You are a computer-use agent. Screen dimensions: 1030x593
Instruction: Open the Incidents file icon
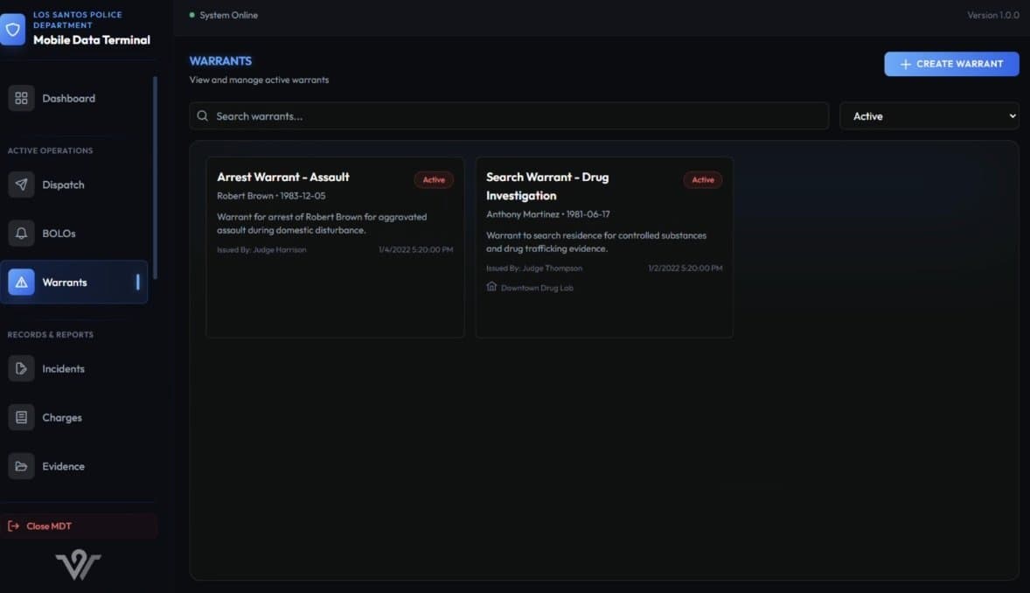[21, 369]
